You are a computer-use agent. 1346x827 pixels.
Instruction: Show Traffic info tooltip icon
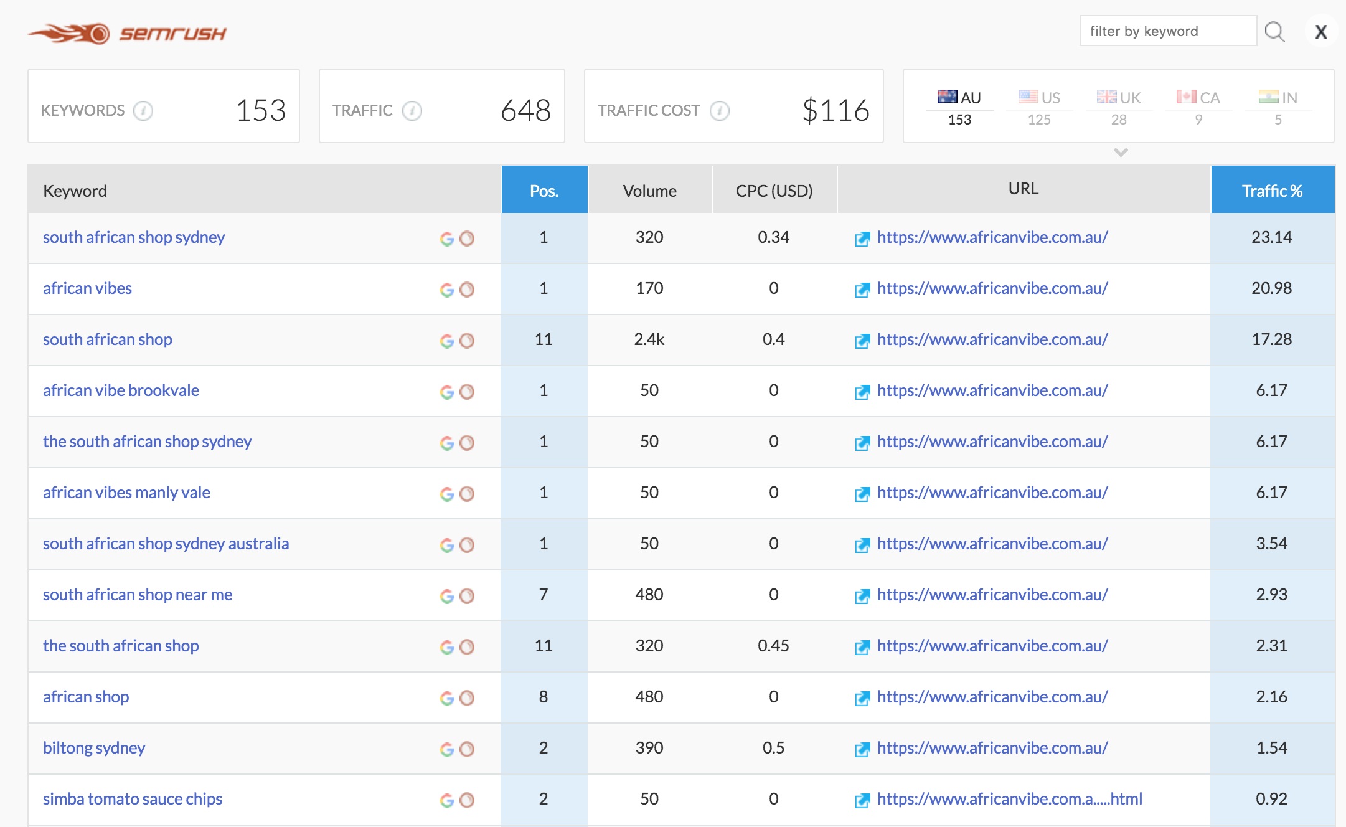coord(412,111)
